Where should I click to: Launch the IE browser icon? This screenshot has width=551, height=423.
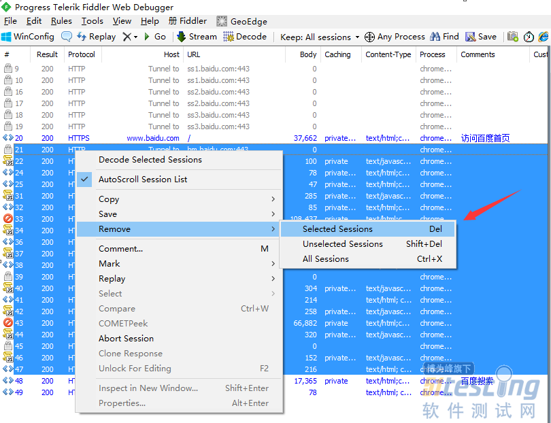[x=544, y=37]
